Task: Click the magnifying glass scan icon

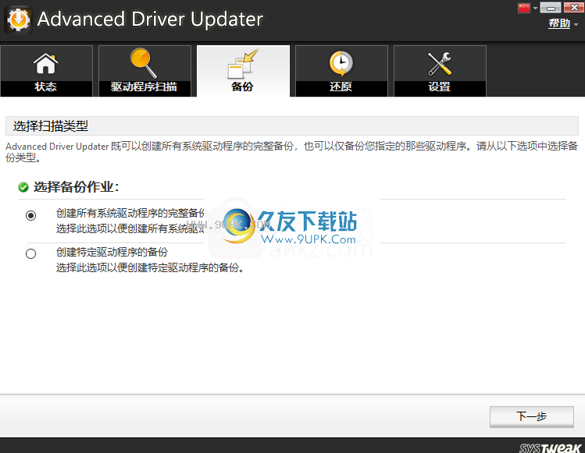Action: pos(144,63)
